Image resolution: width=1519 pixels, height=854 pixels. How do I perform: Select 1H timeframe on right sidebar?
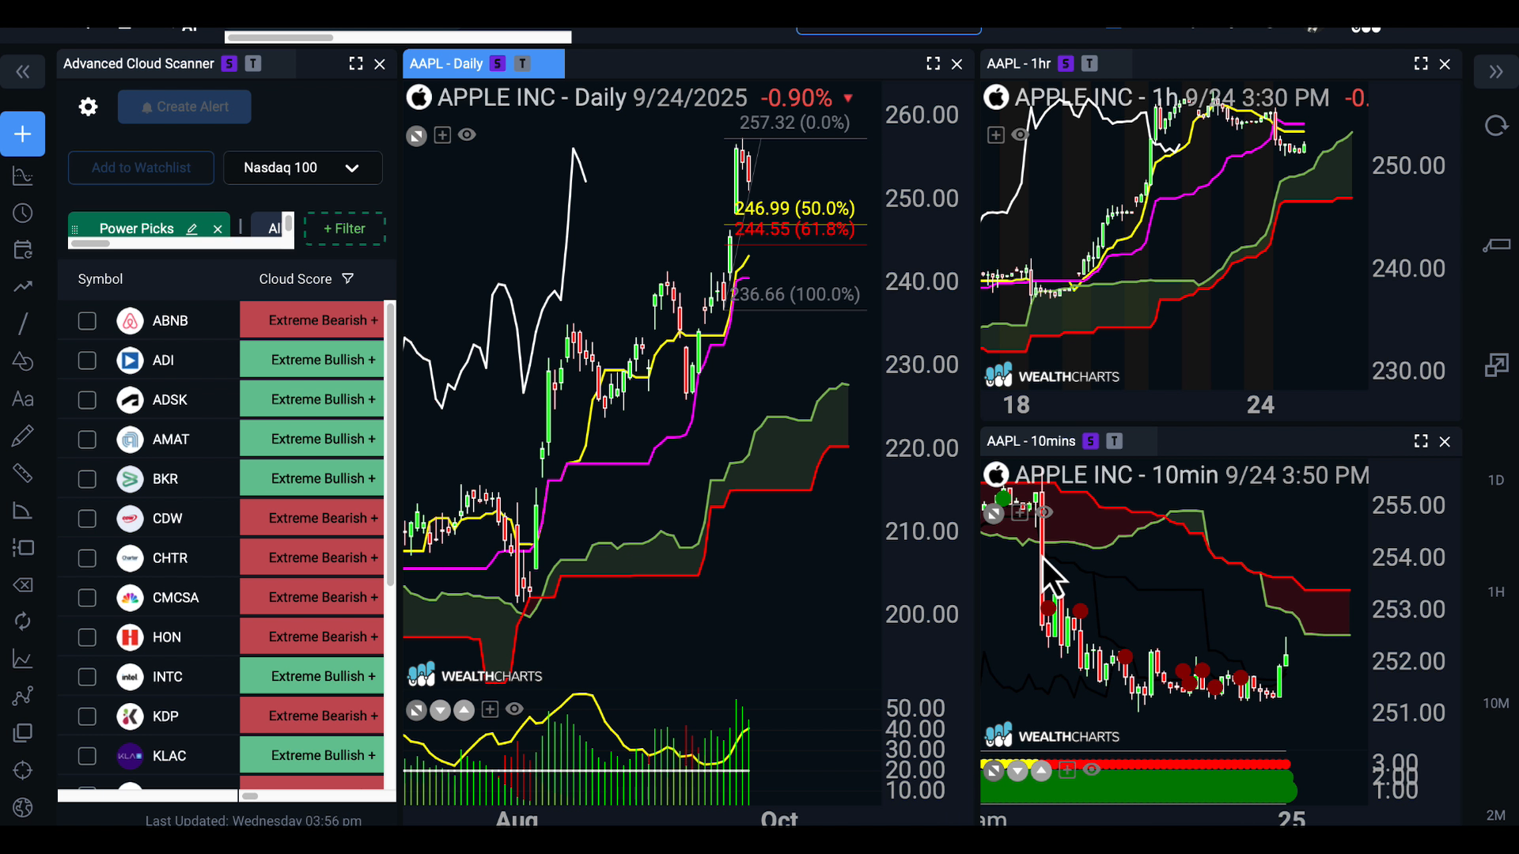coord(1495,591)
